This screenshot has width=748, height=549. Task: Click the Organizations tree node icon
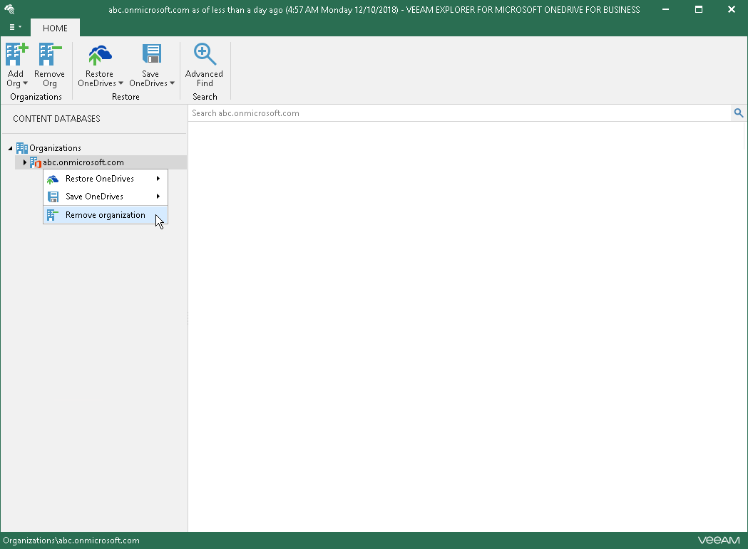pos(22,148)
